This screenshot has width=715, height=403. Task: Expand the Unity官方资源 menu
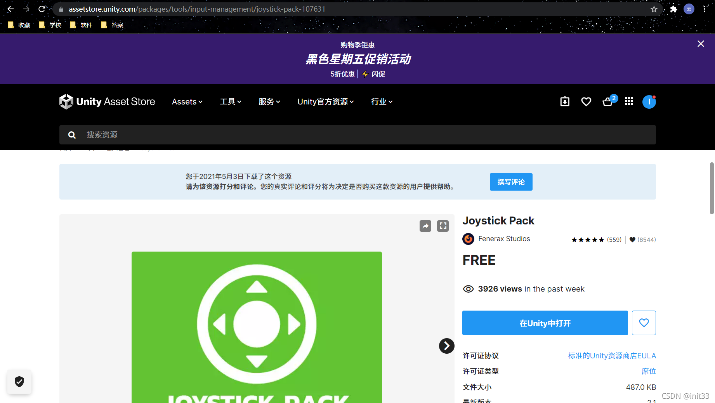(x=326, y=102)
